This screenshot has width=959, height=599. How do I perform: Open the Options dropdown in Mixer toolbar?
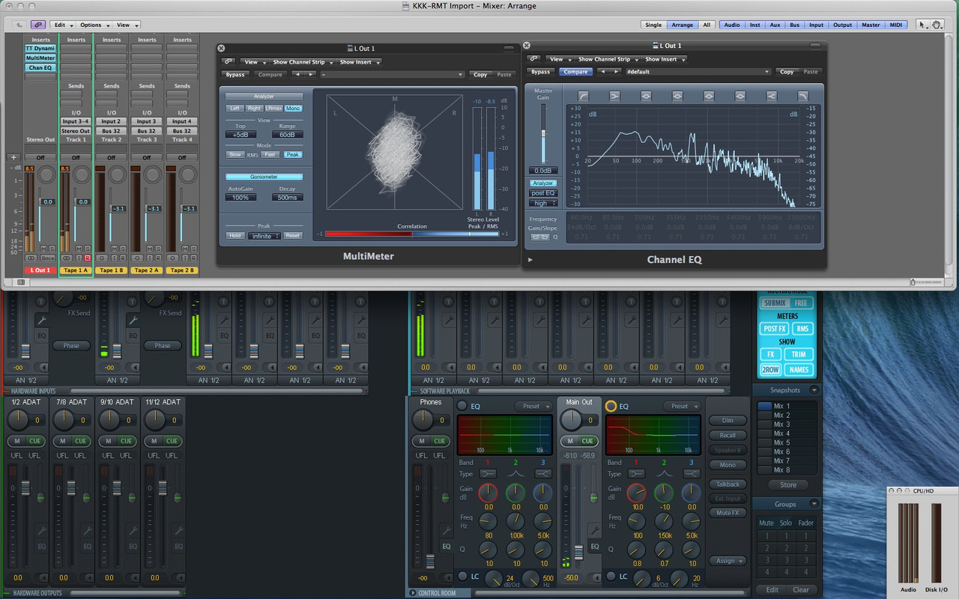(x=93, y=25)
